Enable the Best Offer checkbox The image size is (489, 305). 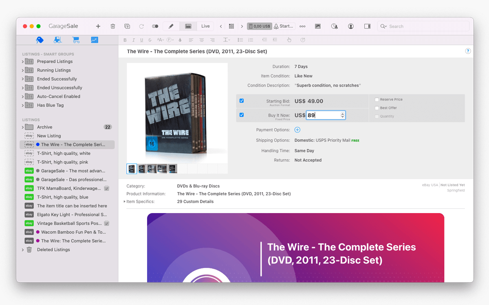377,108
